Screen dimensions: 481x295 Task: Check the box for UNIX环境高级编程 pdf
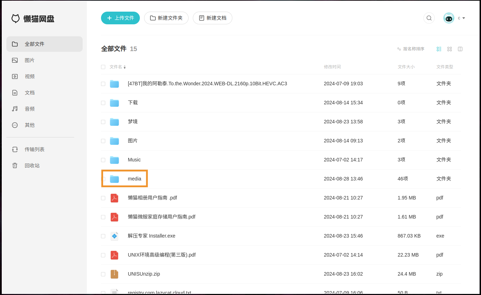click(x=103, y=255)
